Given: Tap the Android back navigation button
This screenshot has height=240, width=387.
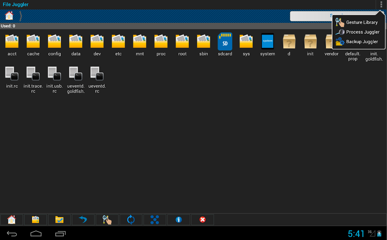Looking at the screenshot, I should pos(12,233).
